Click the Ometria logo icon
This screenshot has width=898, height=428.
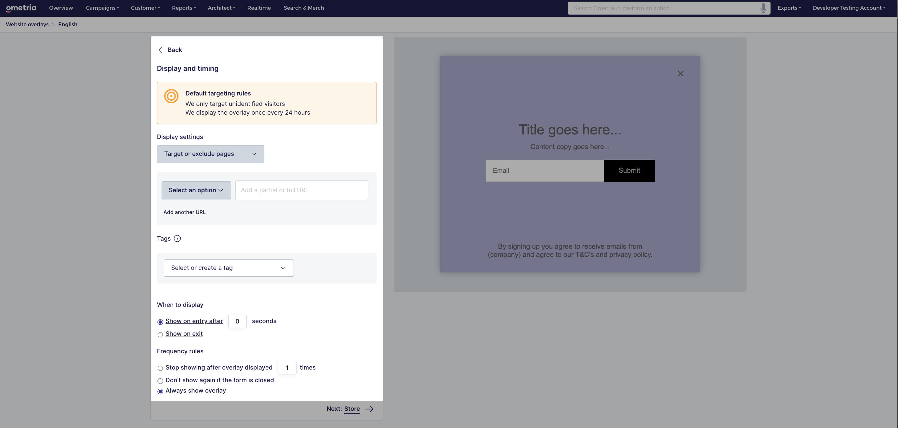click(x=21, y=8)
